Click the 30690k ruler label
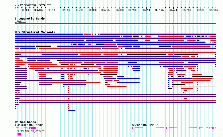Screen dimensions: 223x137 tap(106, 10)
